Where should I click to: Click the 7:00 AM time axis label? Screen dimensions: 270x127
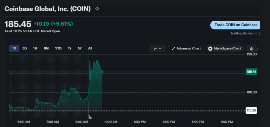point(52,122)
